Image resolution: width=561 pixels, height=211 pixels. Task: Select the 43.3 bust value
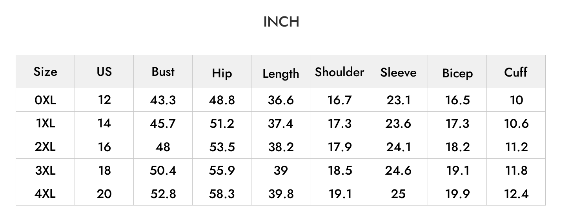click(163, 100)
